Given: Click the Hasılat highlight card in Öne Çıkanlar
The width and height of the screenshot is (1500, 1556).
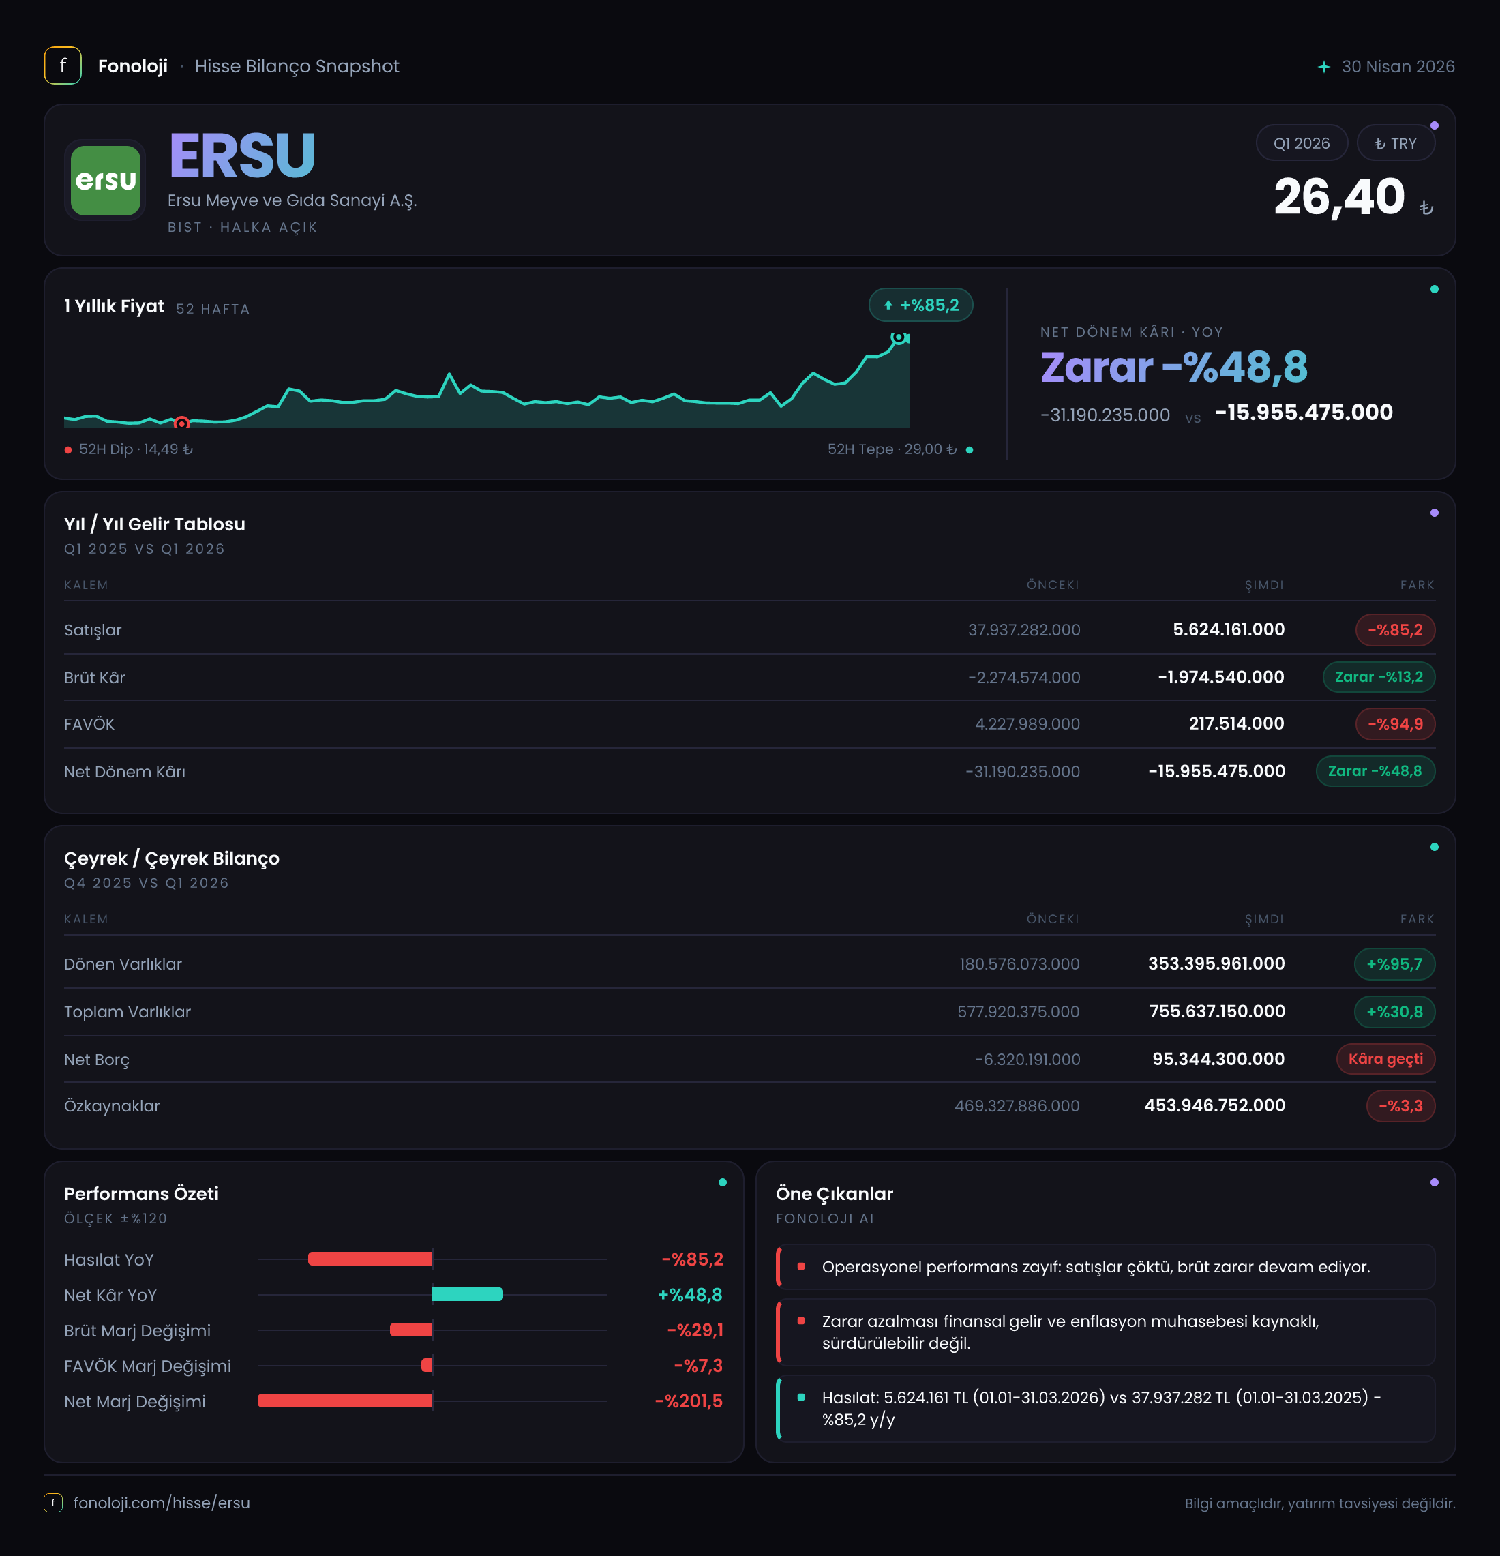Looking at the screenshot, I should click(1105, 1408).
